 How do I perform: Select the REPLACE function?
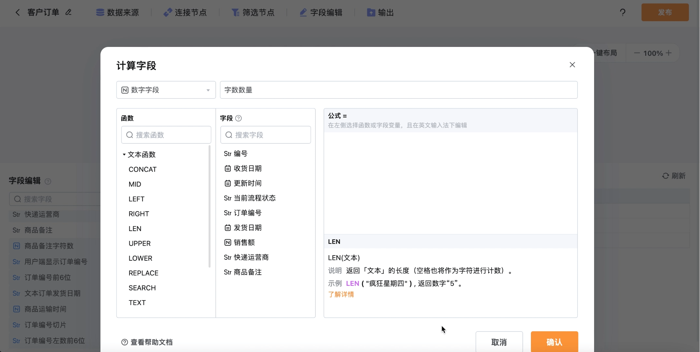(x=143, y=273)
